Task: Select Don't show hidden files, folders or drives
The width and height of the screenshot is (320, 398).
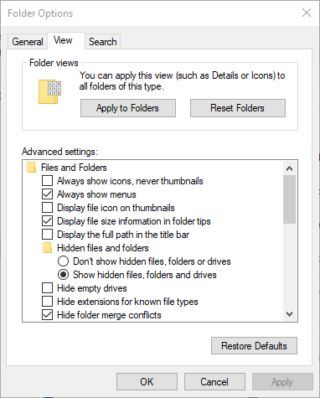Action: (x=63, y=261)
